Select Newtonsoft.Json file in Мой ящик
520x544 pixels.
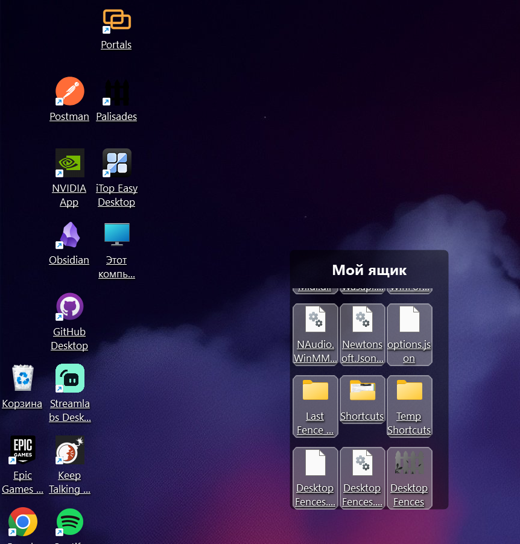tap(363, 335)
